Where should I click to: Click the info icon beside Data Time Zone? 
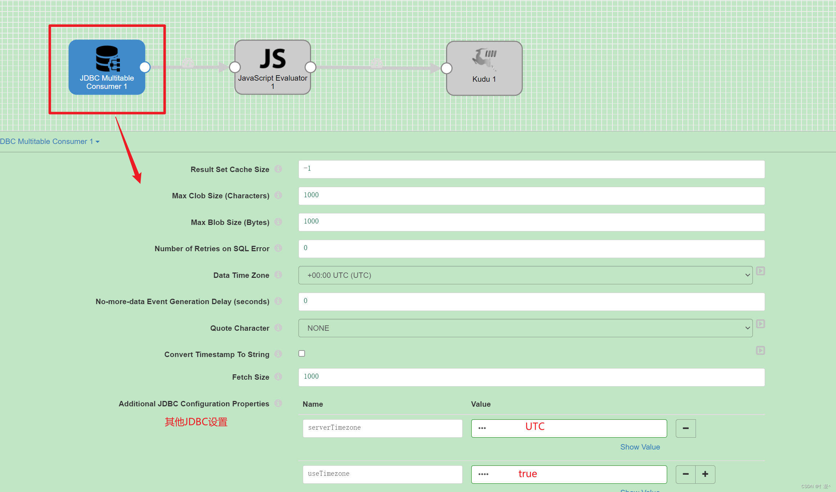[x=278, y=275]
